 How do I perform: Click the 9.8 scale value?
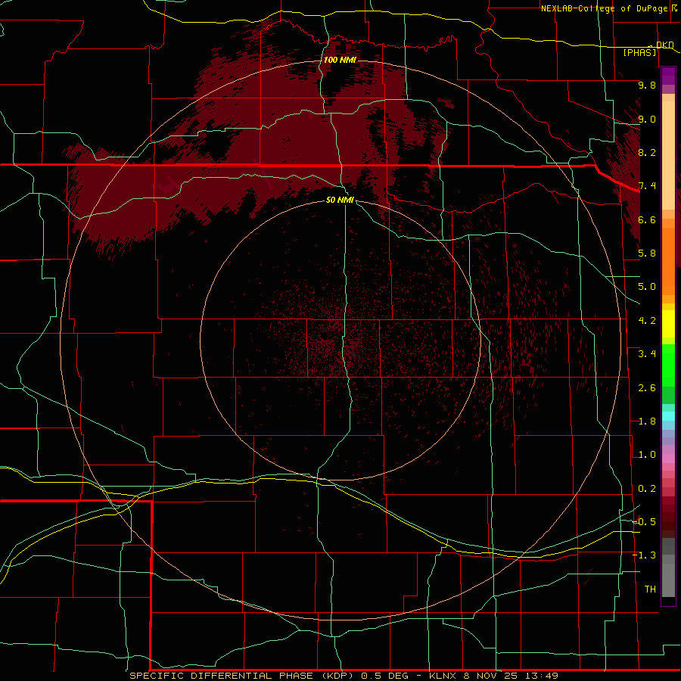[x=647, y=85]
